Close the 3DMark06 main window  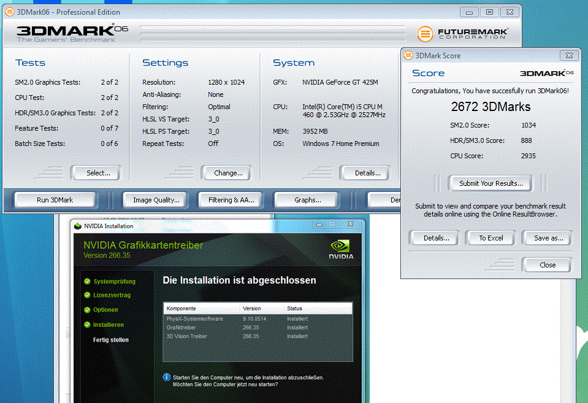(x=510, y=12)
